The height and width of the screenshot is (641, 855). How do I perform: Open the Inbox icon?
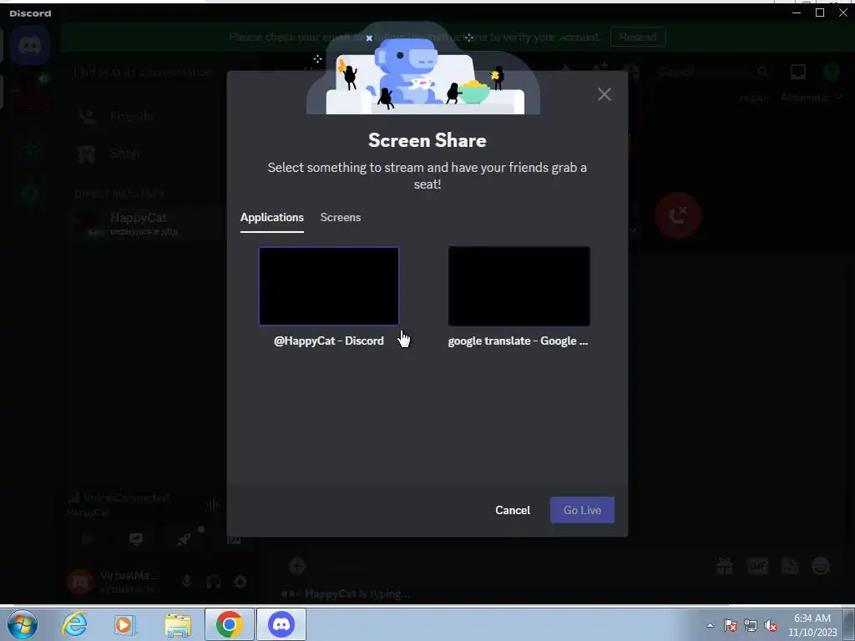coord(798,72)
